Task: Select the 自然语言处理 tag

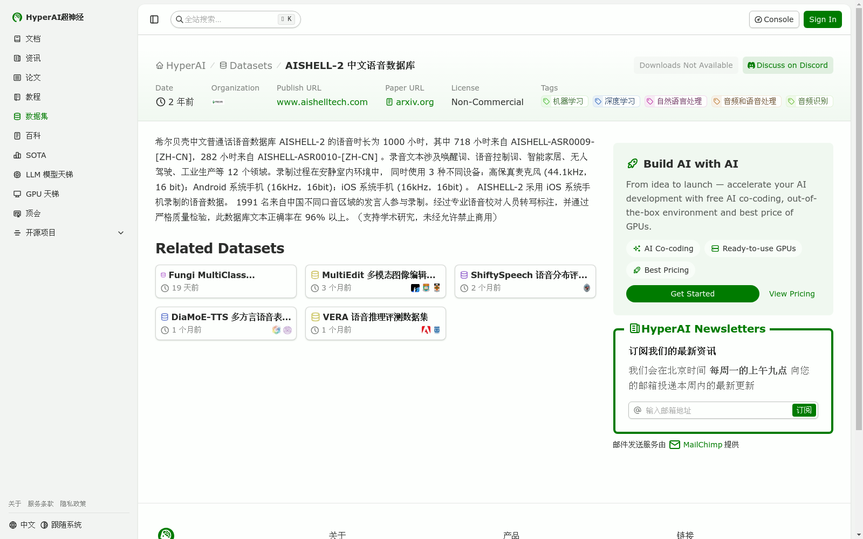Action: [x=676, y=101]
